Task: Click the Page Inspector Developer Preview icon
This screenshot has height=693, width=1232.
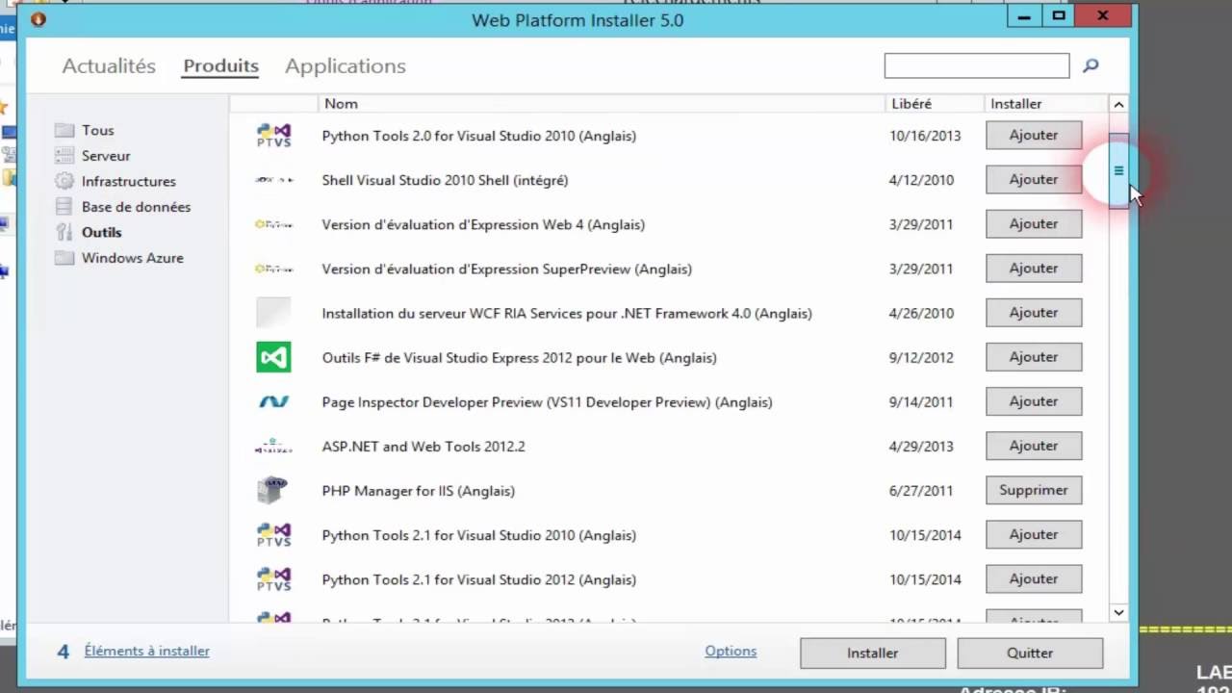Action: [x=273, y=401]
